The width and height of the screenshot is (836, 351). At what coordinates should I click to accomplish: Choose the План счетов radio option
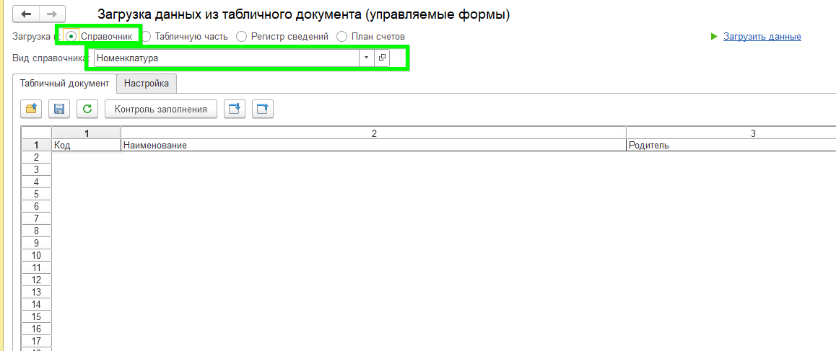pyautogui.click(x=341, y=37)
